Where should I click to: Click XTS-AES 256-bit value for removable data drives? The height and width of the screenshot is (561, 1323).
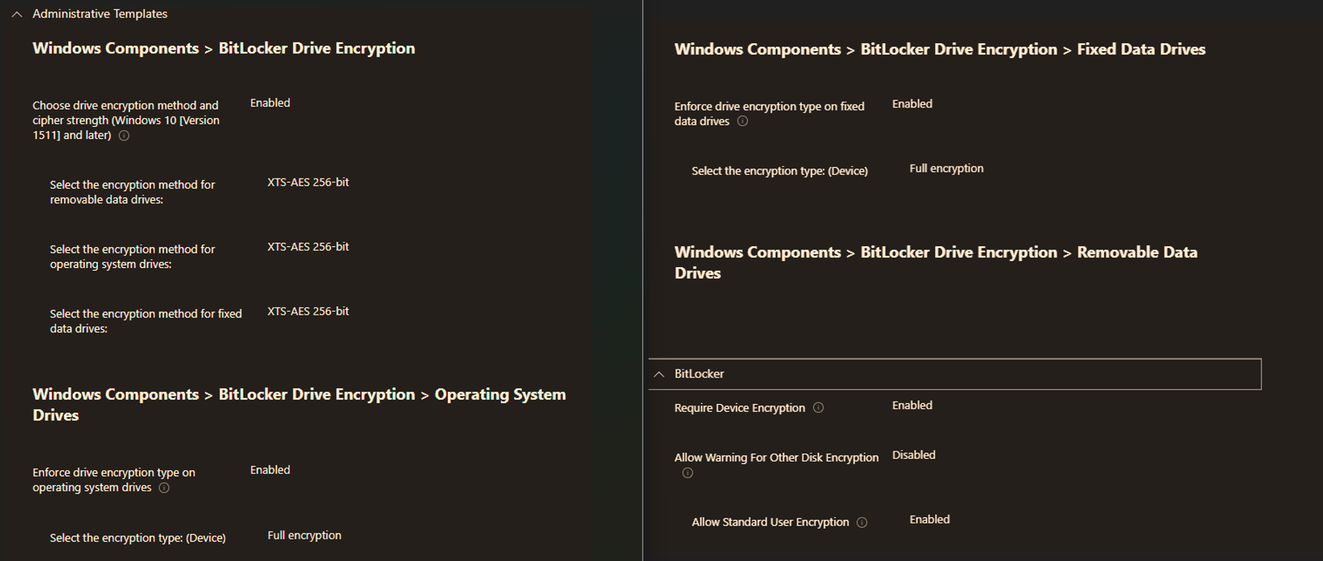click(308, 182)
